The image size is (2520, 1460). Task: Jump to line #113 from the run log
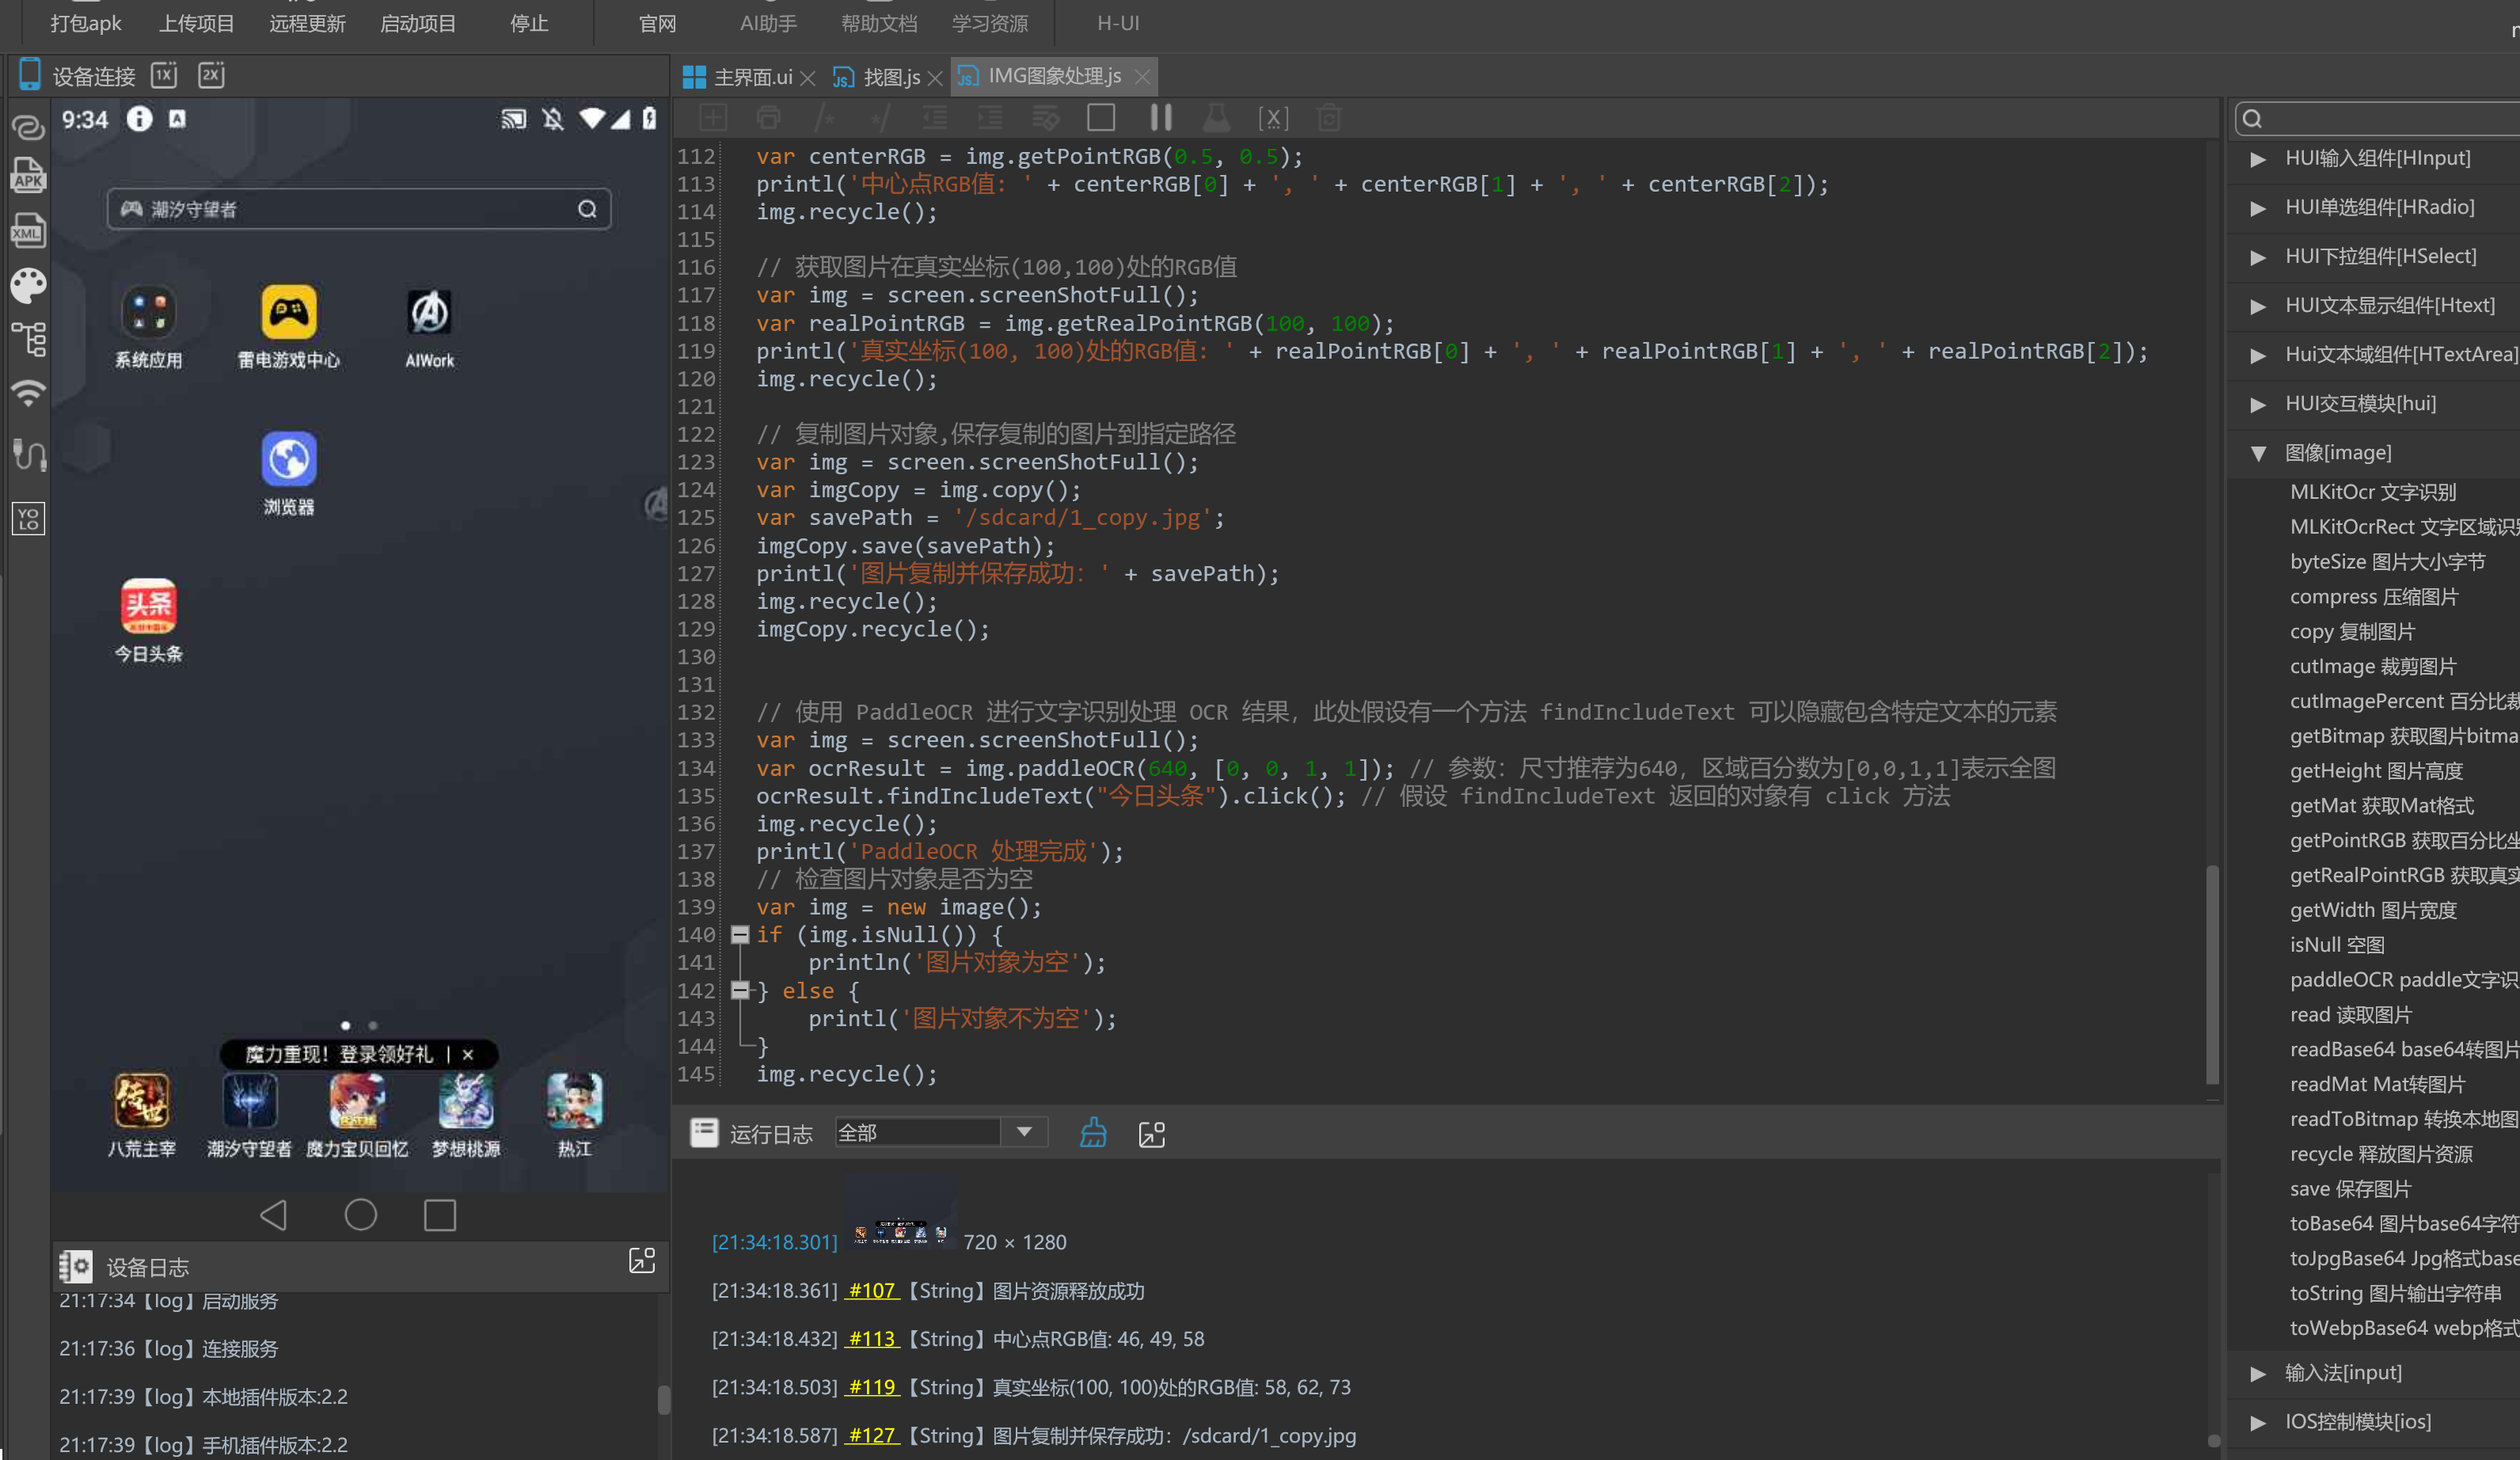click(873, 1339)
